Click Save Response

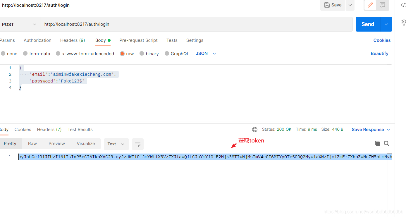[x=368, y=130]
